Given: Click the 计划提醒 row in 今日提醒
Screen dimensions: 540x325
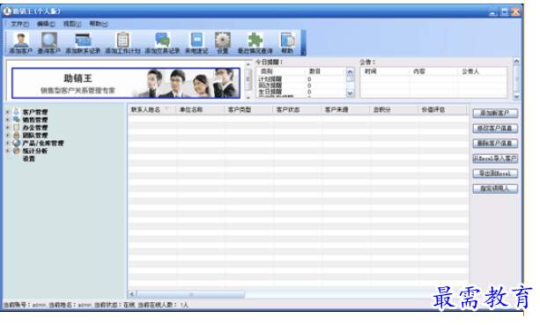Looking at the screenshot, I should [x=300, y=79].
